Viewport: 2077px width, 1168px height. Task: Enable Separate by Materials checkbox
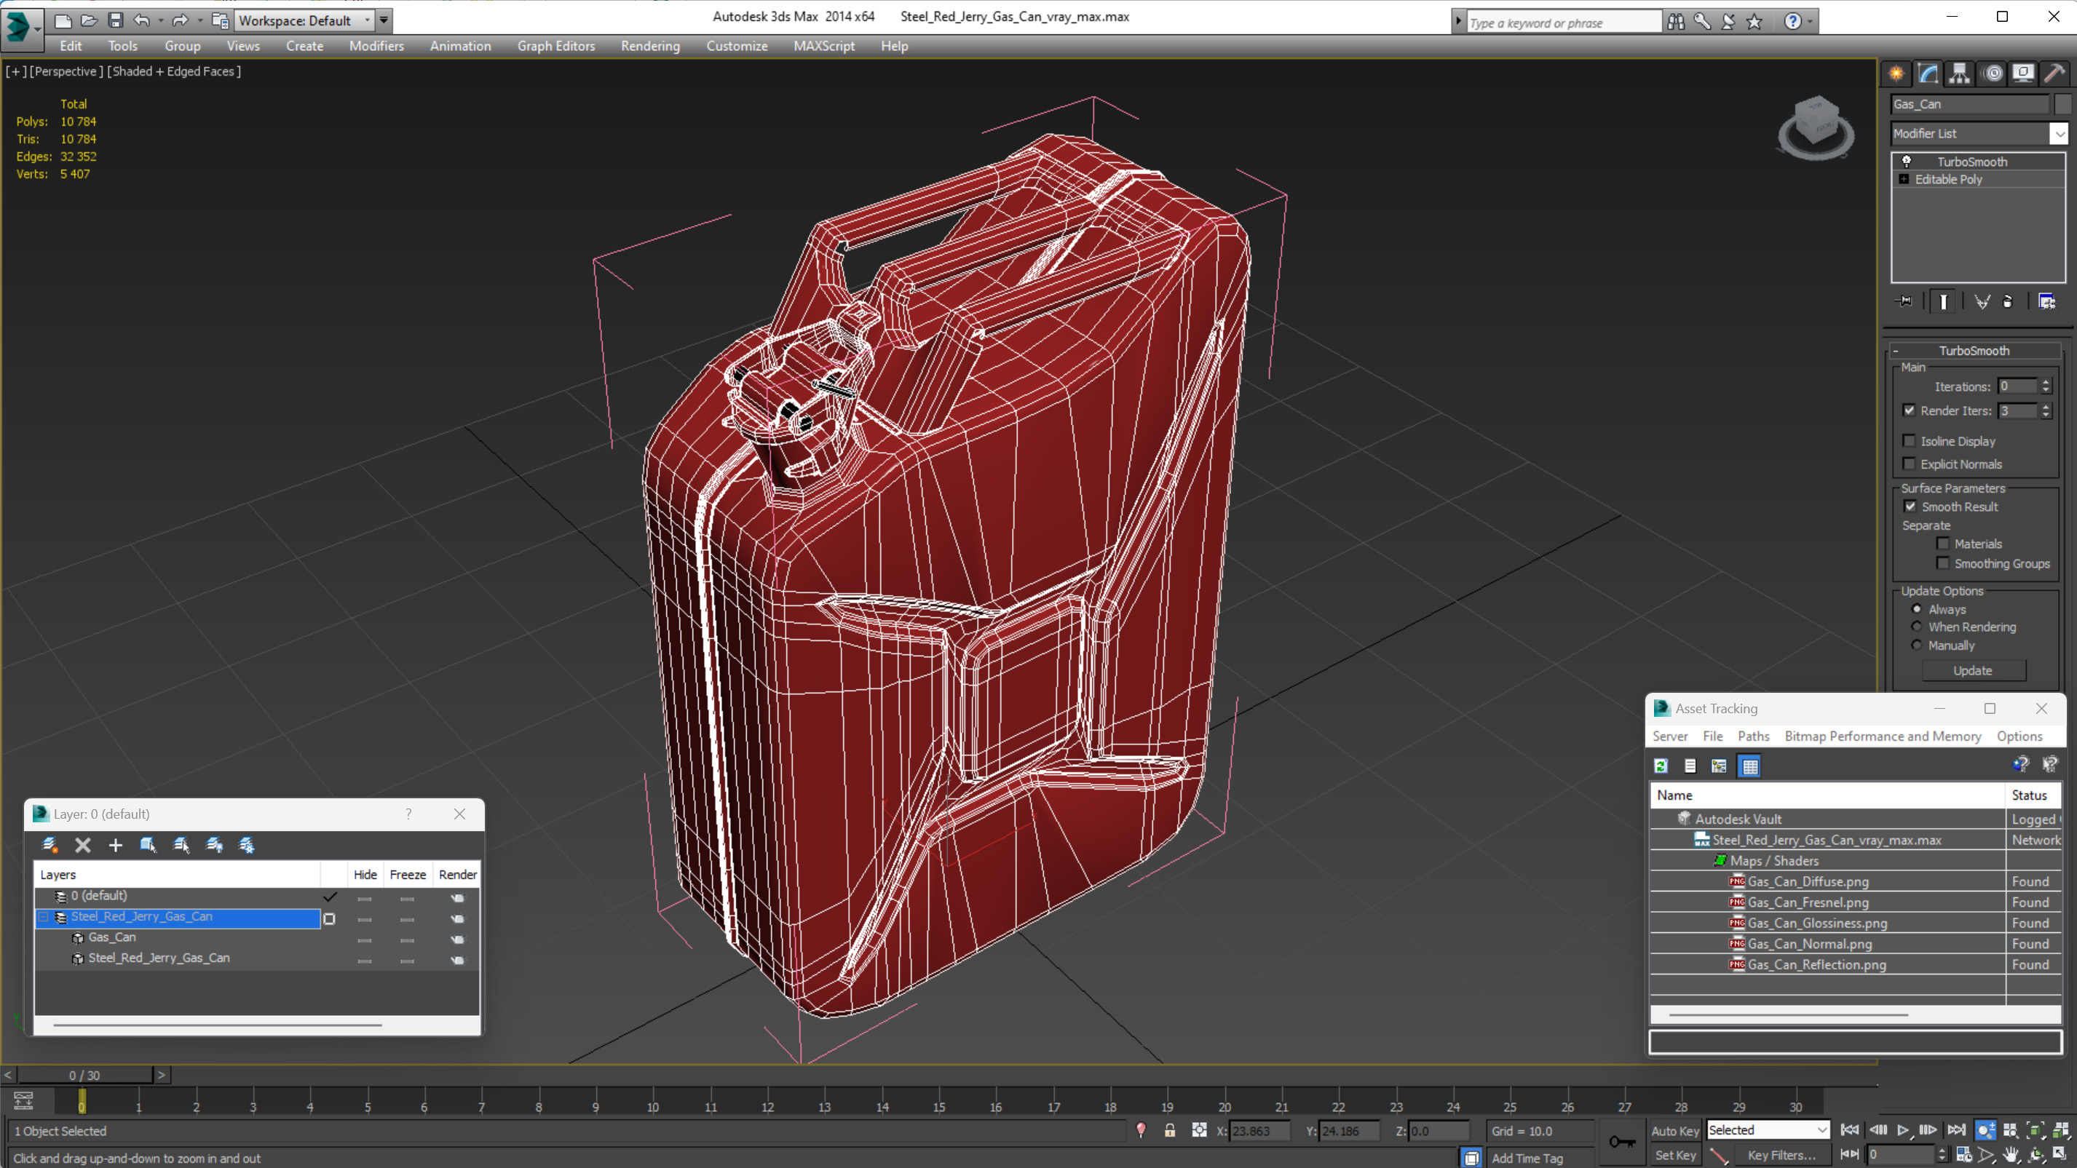(x=1943, y=544)
